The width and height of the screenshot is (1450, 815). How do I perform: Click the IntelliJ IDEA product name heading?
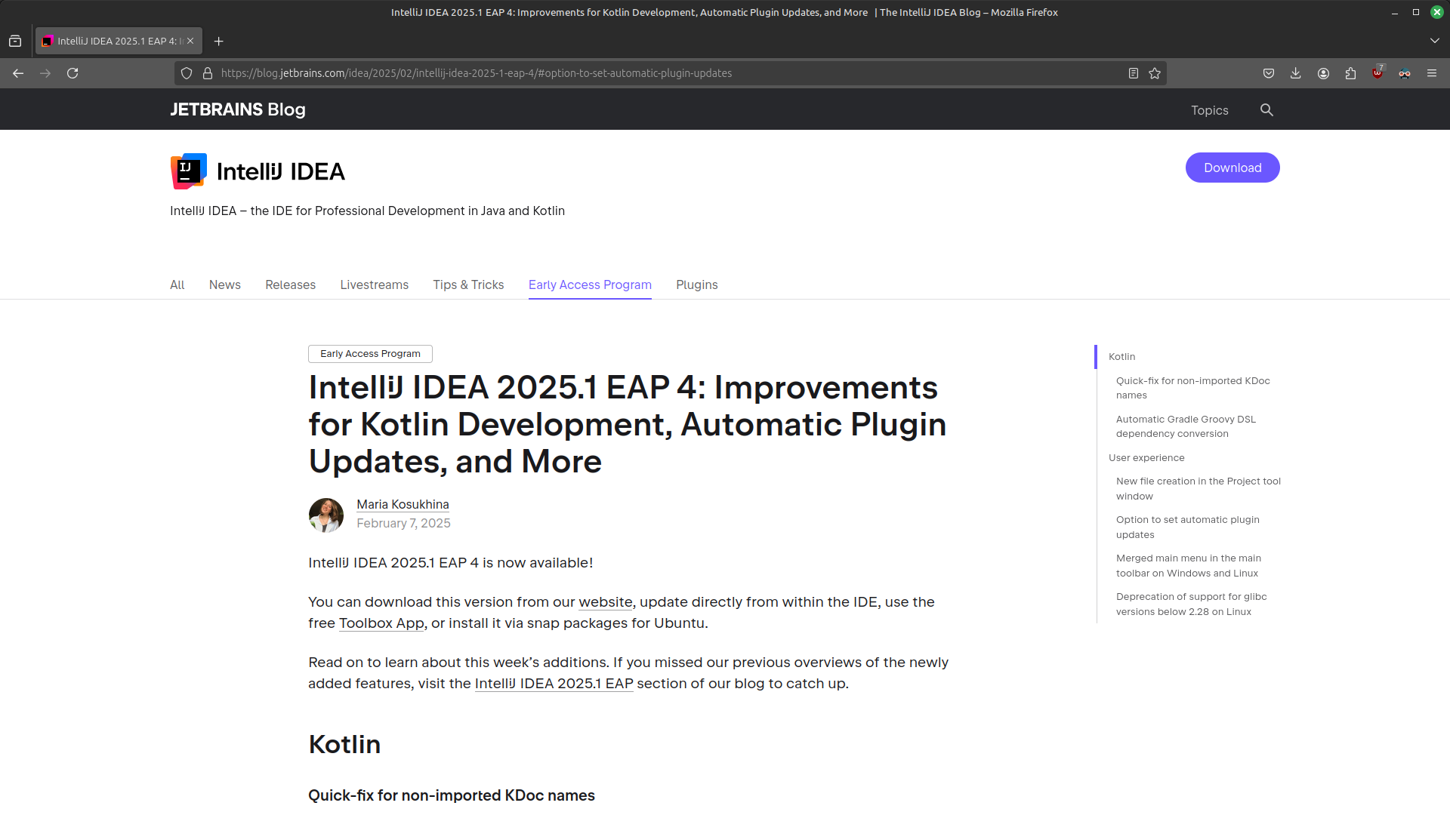[x=281, y=172]
